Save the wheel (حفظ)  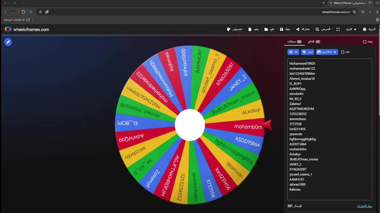(x=285, y=29)
